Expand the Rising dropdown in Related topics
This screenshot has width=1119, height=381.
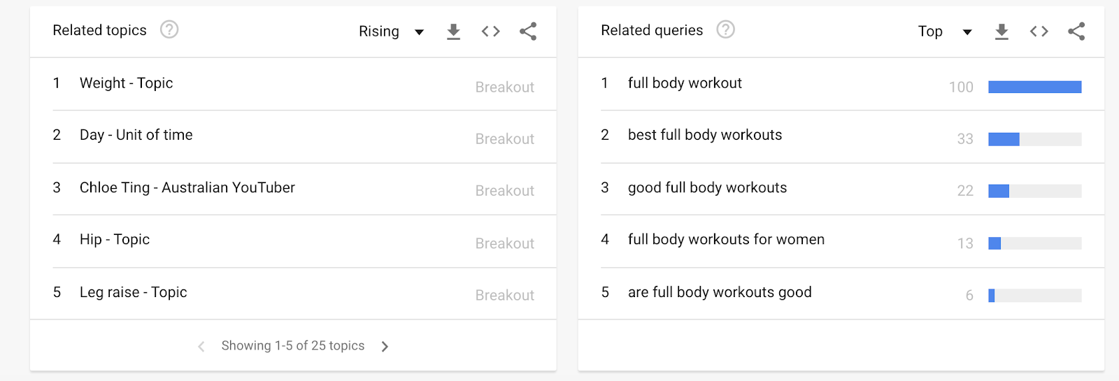[392, 31]
